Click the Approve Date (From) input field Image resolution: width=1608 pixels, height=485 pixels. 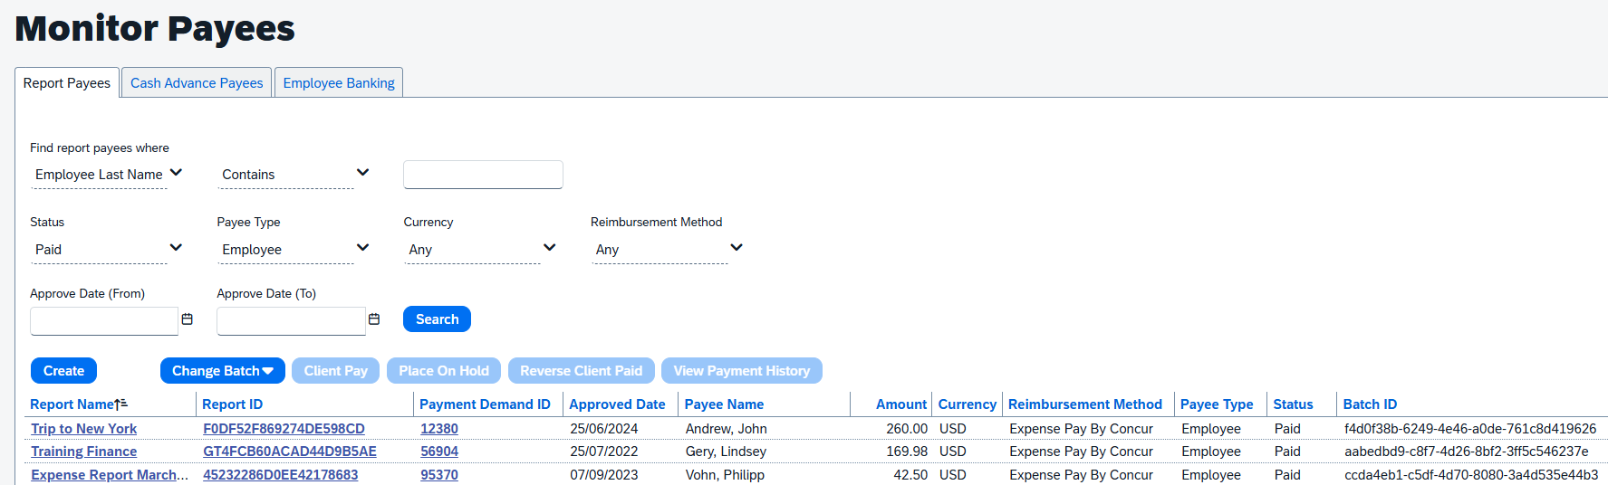pyautogui.click(x=104, y=321)
